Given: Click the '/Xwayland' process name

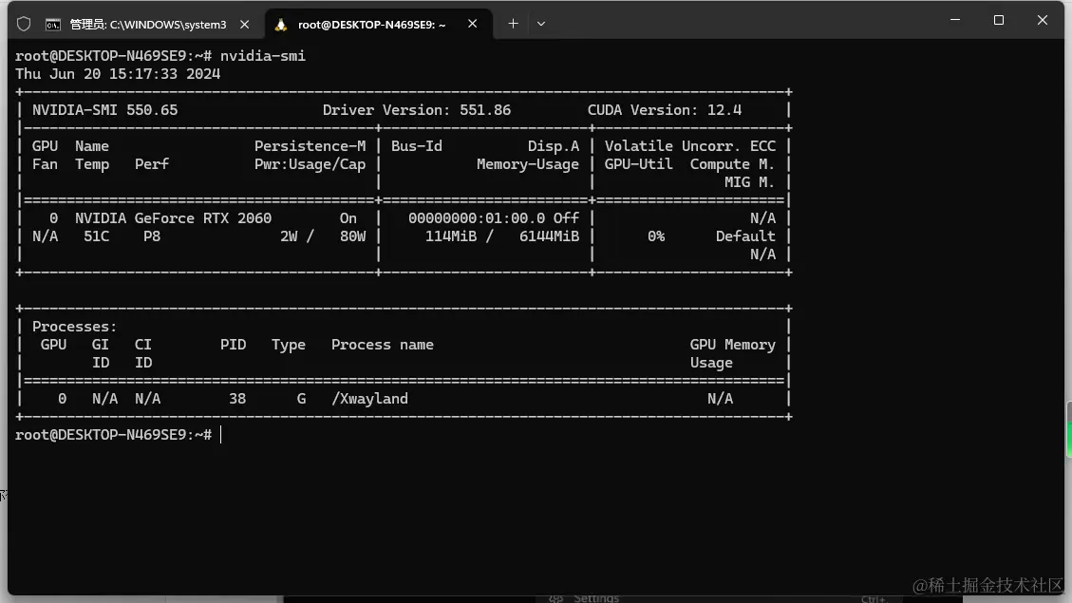Looking at the screenshot, I should pos(369,399).
